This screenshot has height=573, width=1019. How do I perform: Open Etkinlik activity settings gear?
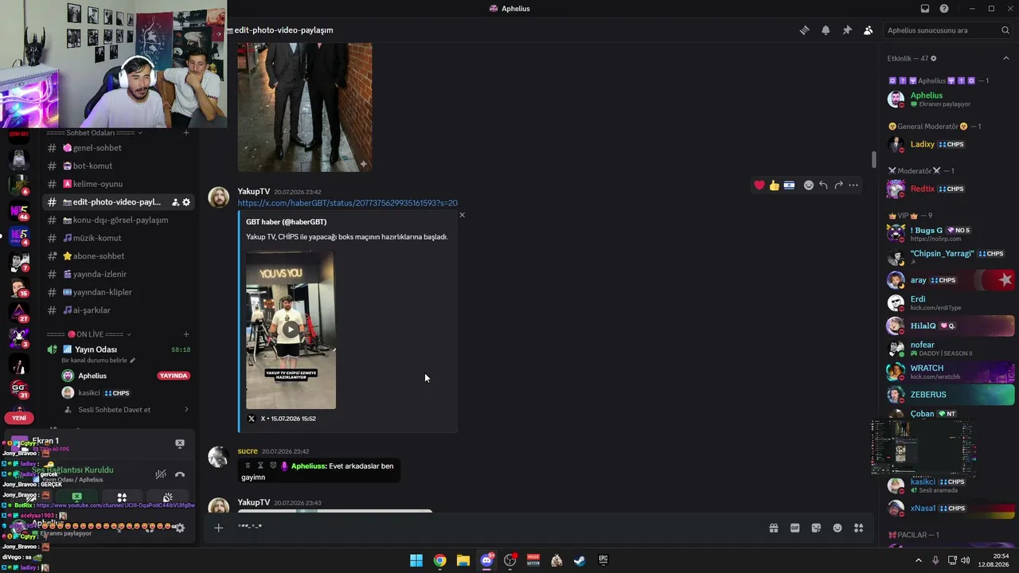[934, 59]
